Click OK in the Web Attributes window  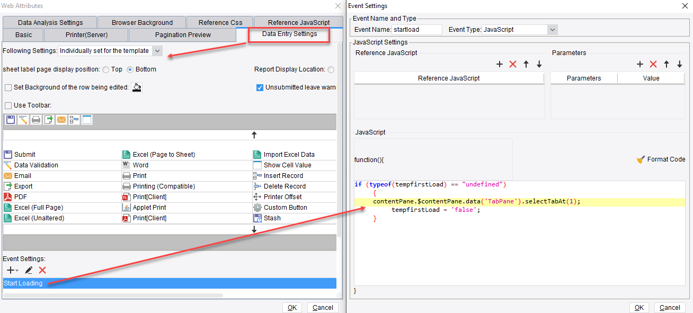click(292, 308)
